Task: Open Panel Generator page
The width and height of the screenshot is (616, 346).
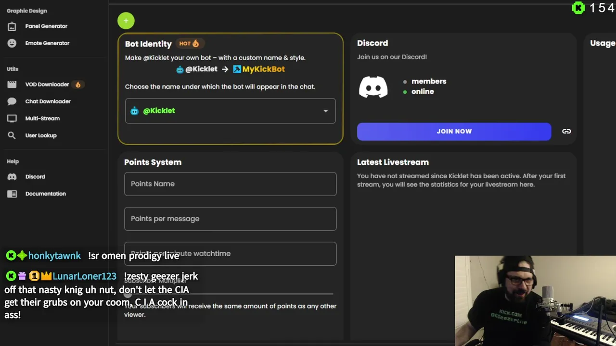Action: tap(46, 26)
